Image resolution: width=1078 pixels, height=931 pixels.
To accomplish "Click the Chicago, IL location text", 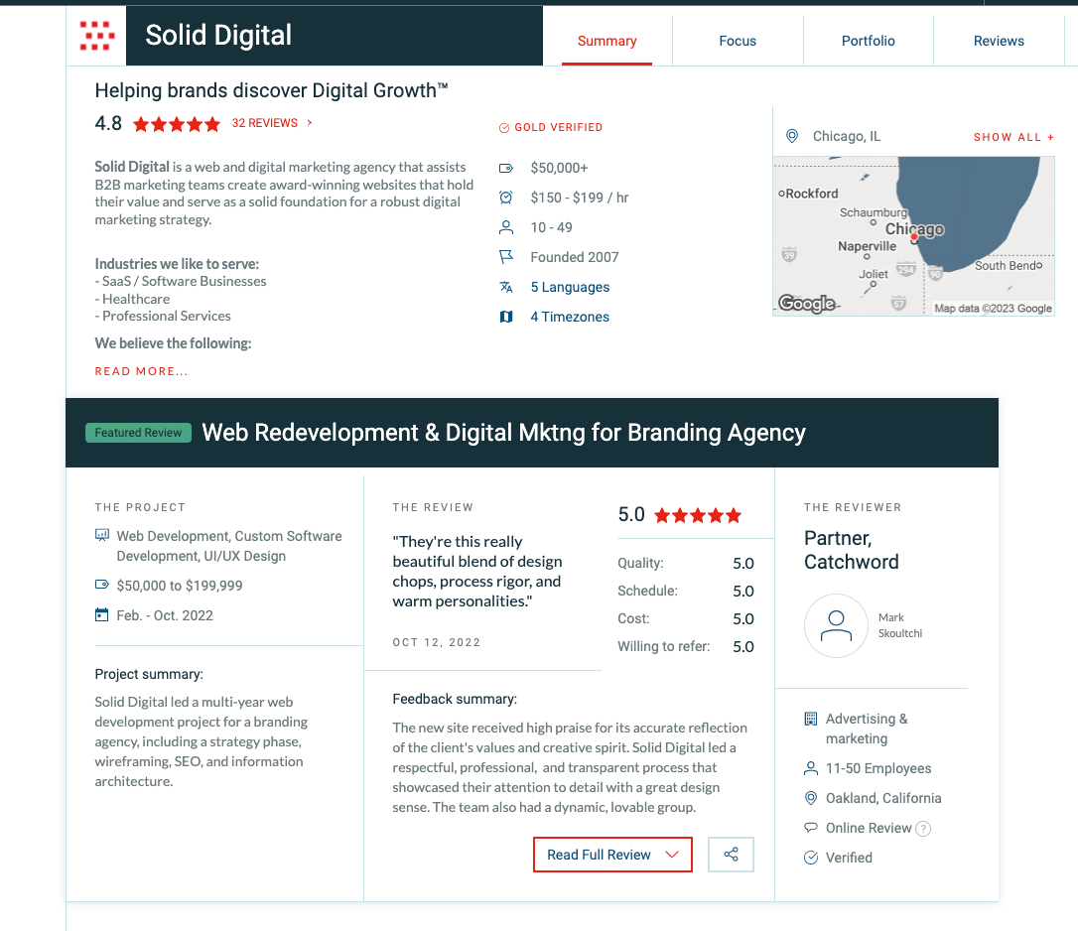I will (847, 136).
